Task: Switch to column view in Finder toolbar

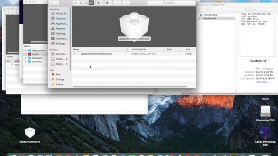Action: pos(86,3)
